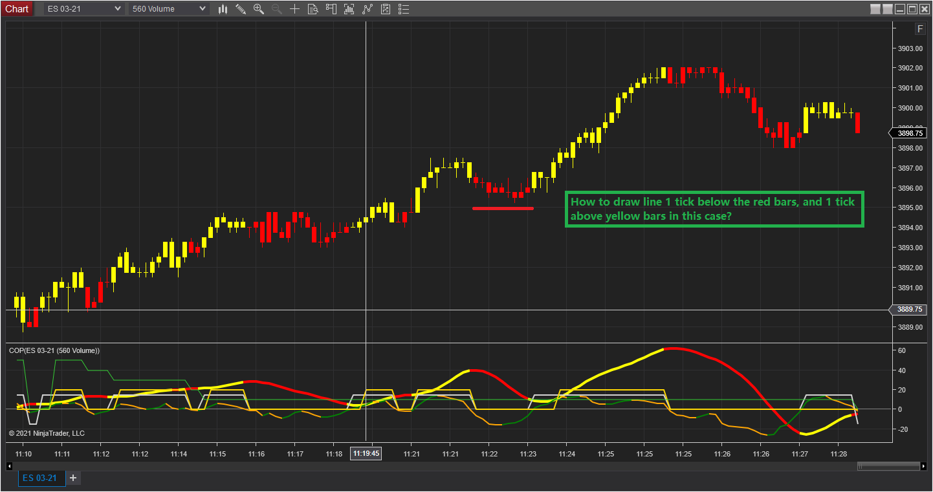Click the 3889.75 crosshair price marker
933x492 pixels.
click(x=909, y=310)
